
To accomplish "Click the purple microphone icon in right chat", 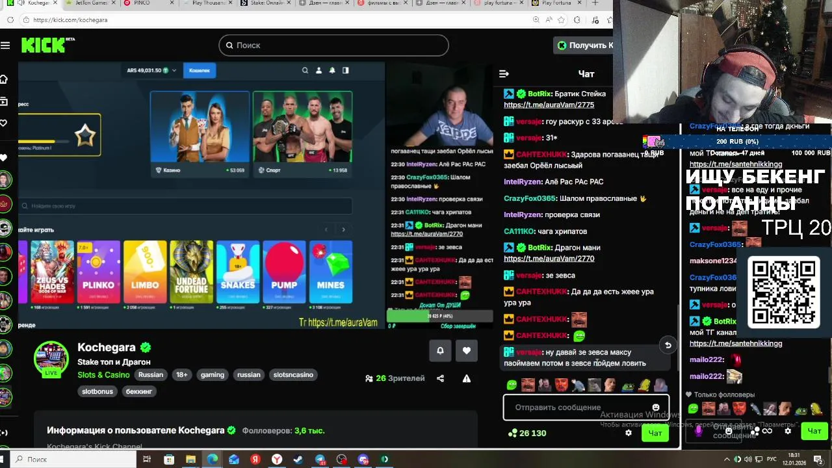I will [x=698, y=430].
